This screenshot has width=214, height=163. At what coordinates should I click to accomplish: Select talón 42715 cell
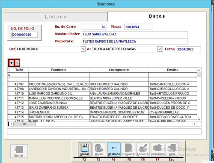tap(19, 117)
